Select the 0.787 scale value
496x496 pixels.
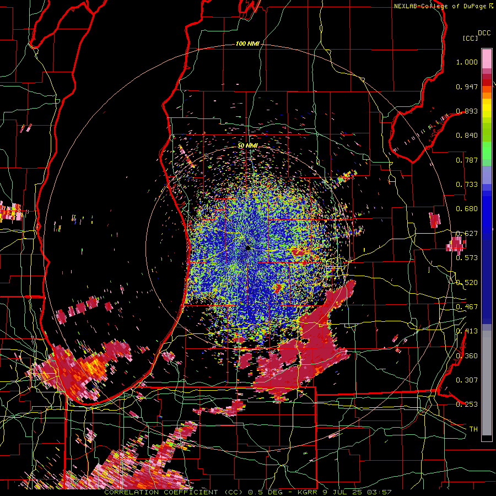[467, 160]
